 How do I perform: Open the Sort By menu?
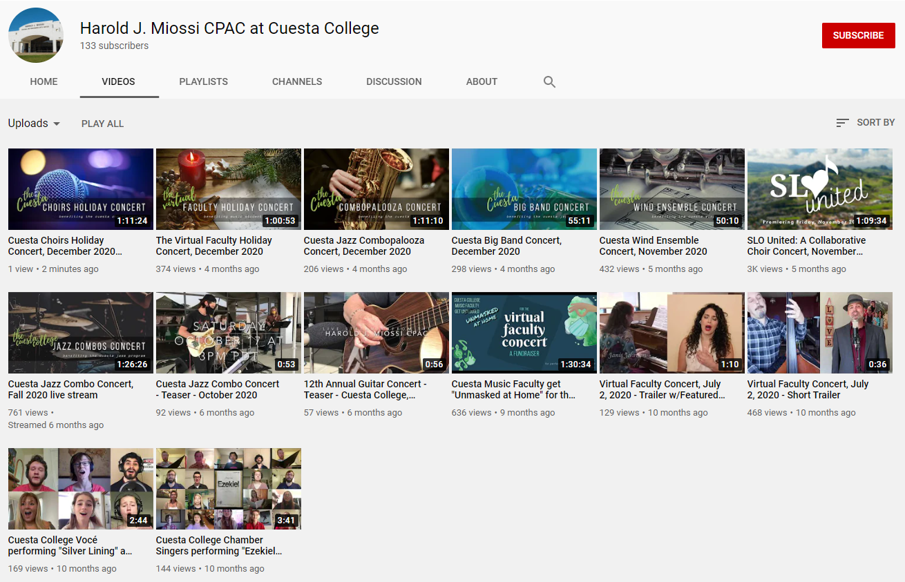tap(865, 122)
